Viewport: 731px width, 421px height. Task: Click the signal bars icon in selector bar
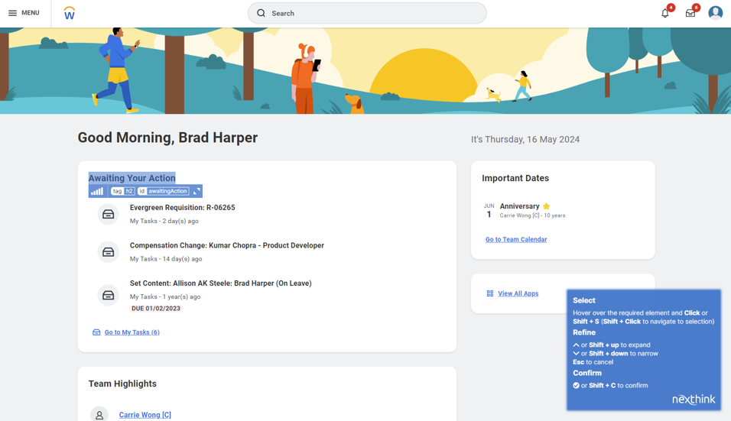pyautogui.click(x=97, y=191)
